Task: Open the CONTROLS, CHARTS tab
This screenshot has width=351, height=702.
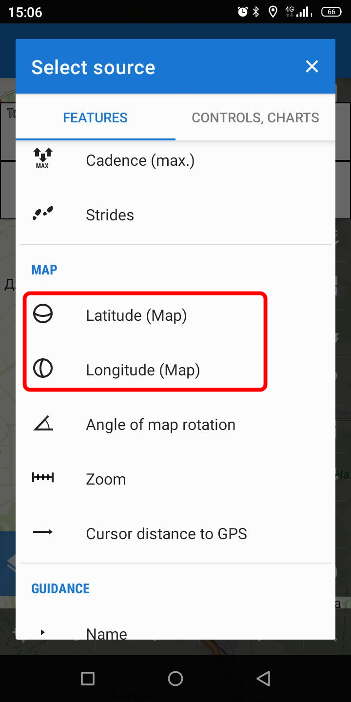Action: (x=255, y=117)
